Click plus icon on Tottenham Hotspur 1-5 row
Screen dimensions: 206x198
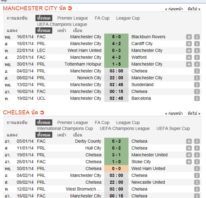[189, 64]
